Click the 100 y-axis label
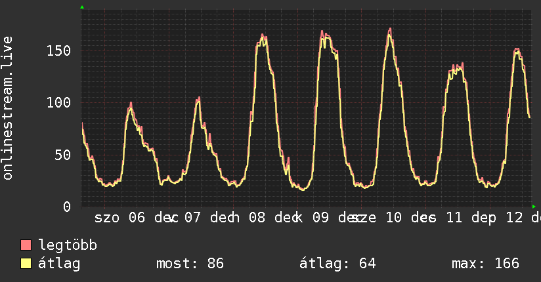Screen dimensions: 541x282 click(x=58, y=103)
